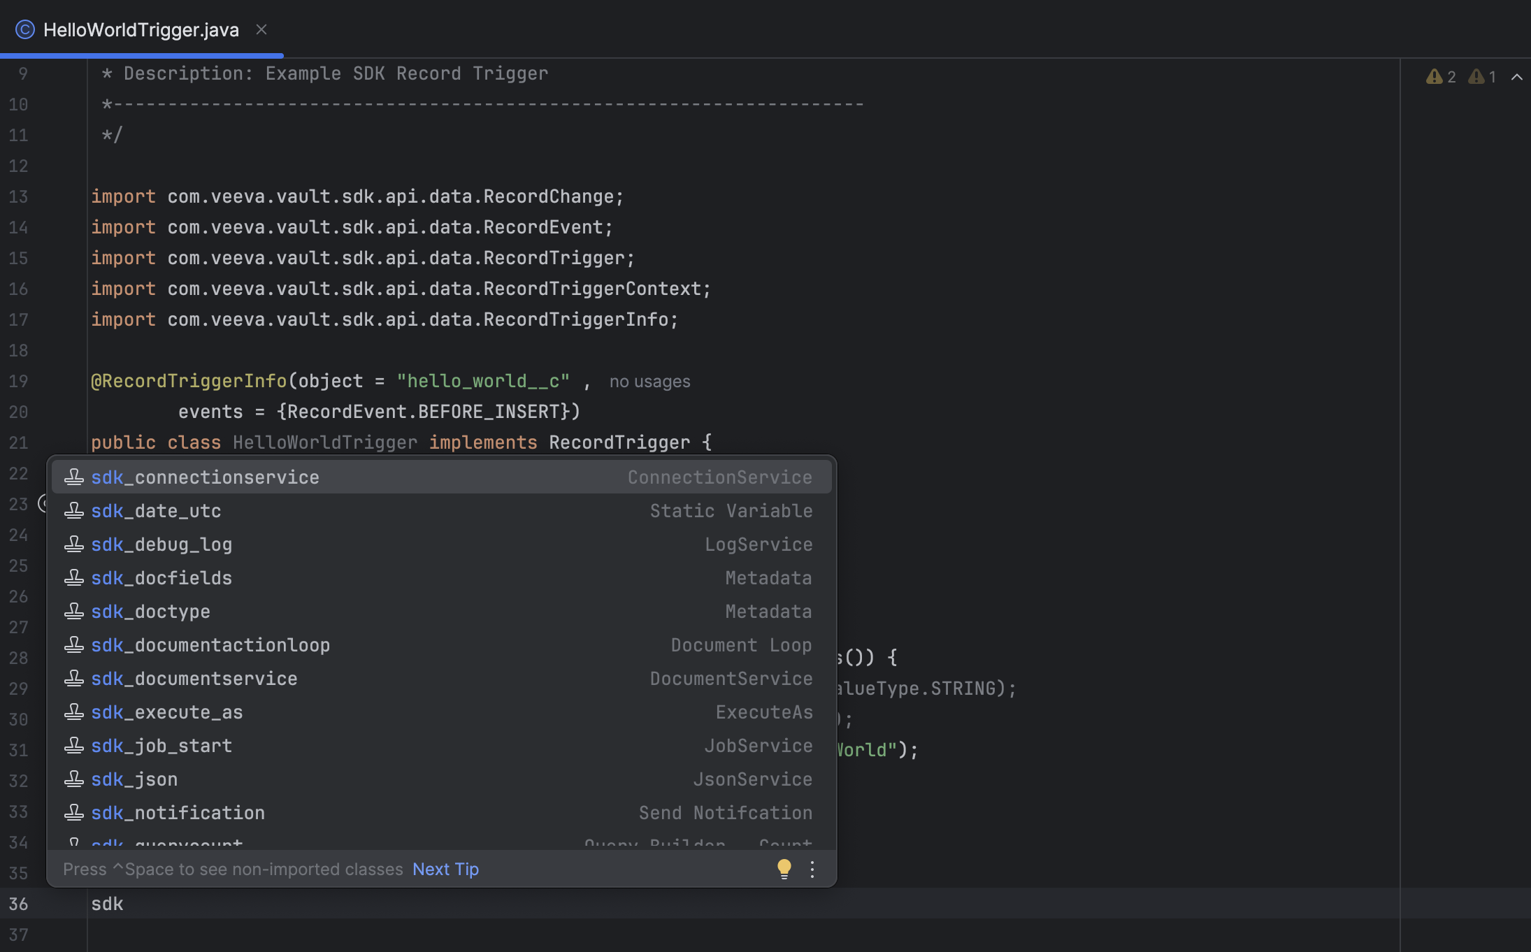Click the RecordTrigger interface name on line 21
The image size is (1531, 952).
(x=619, y=442)
